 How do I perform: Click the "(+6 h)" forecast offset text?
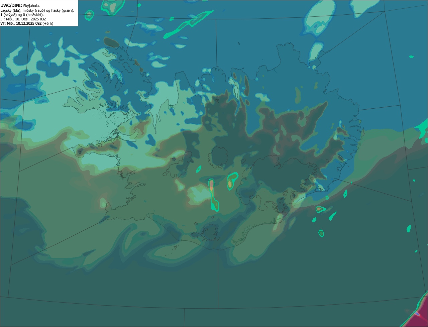coord(48,23)
